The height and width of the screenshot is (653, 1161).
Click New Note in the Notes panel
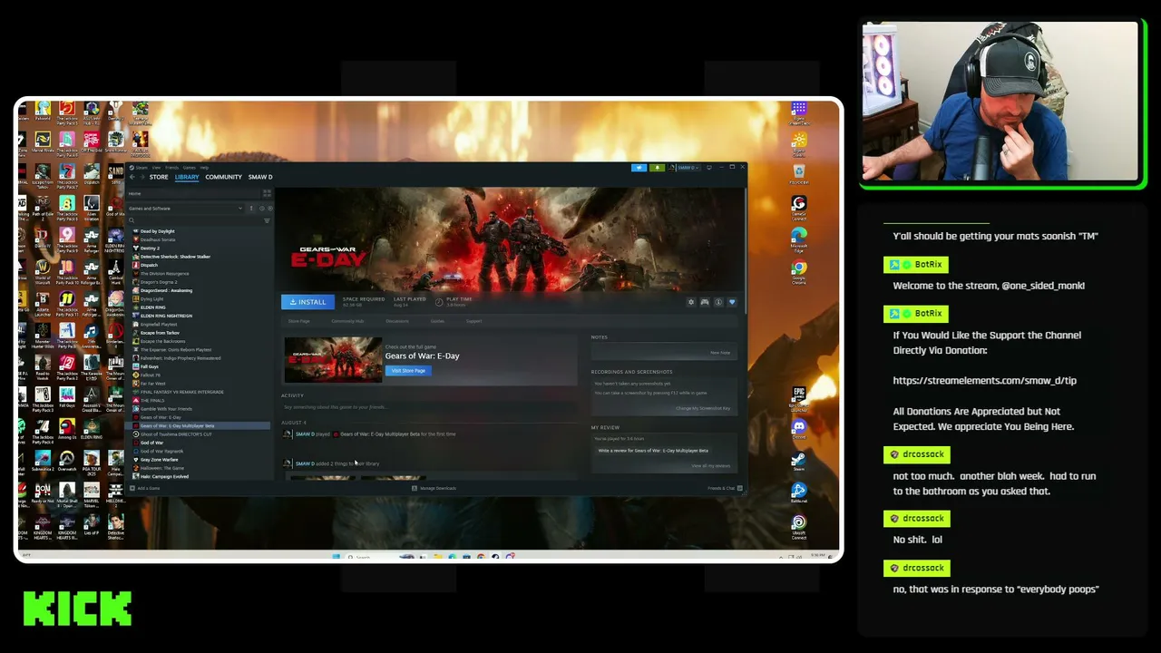720,353
